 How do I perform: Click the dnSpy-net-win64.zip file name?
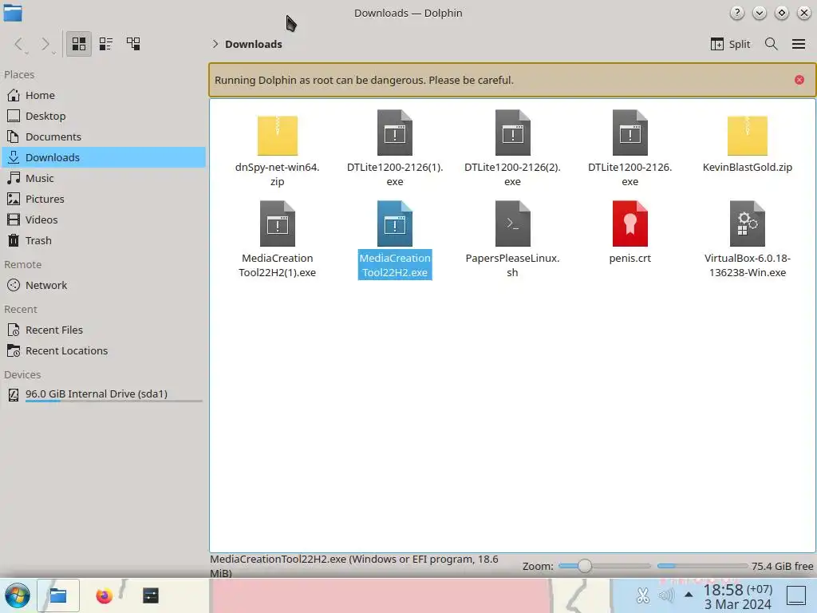click(277, 175)
